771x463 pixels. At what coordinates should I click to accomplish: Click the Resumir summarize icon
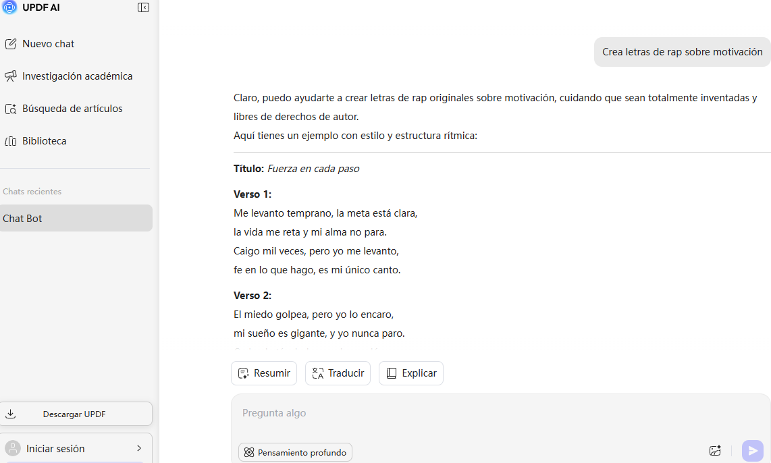(x=244, y=373)
